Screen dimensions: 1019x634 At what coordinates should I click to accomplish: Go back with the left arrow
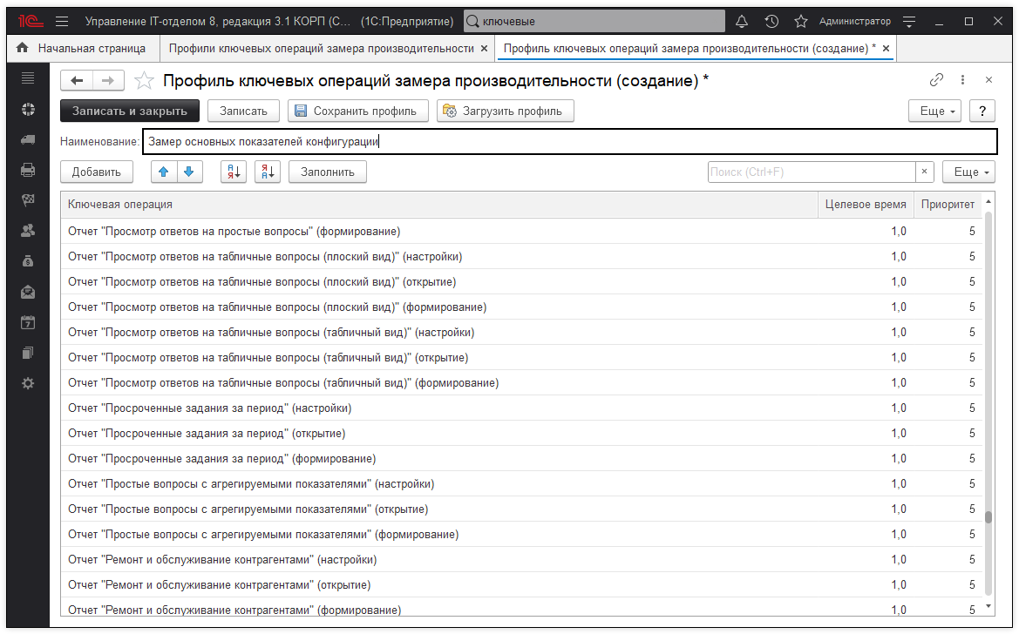(x=77, y=81)
